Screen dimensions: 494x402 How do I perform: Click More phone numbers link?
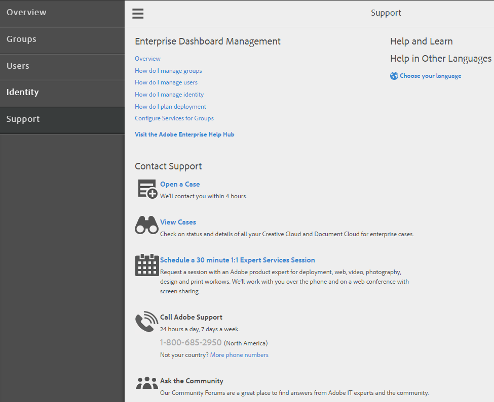(239, 354)
